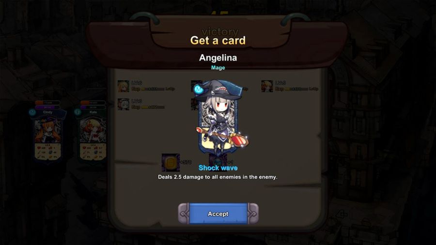Viewport: 436px width, 245px height.
Task: Tap the gold coin reward icon
Action: pyautogui.click(x=171, y=162)
